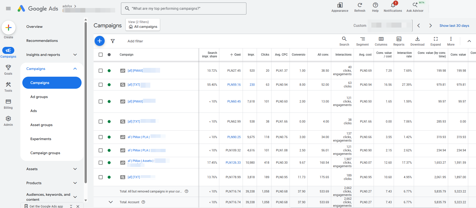476x208 pixels.
Task: Open Recommendations page
Action: (42, 41)
